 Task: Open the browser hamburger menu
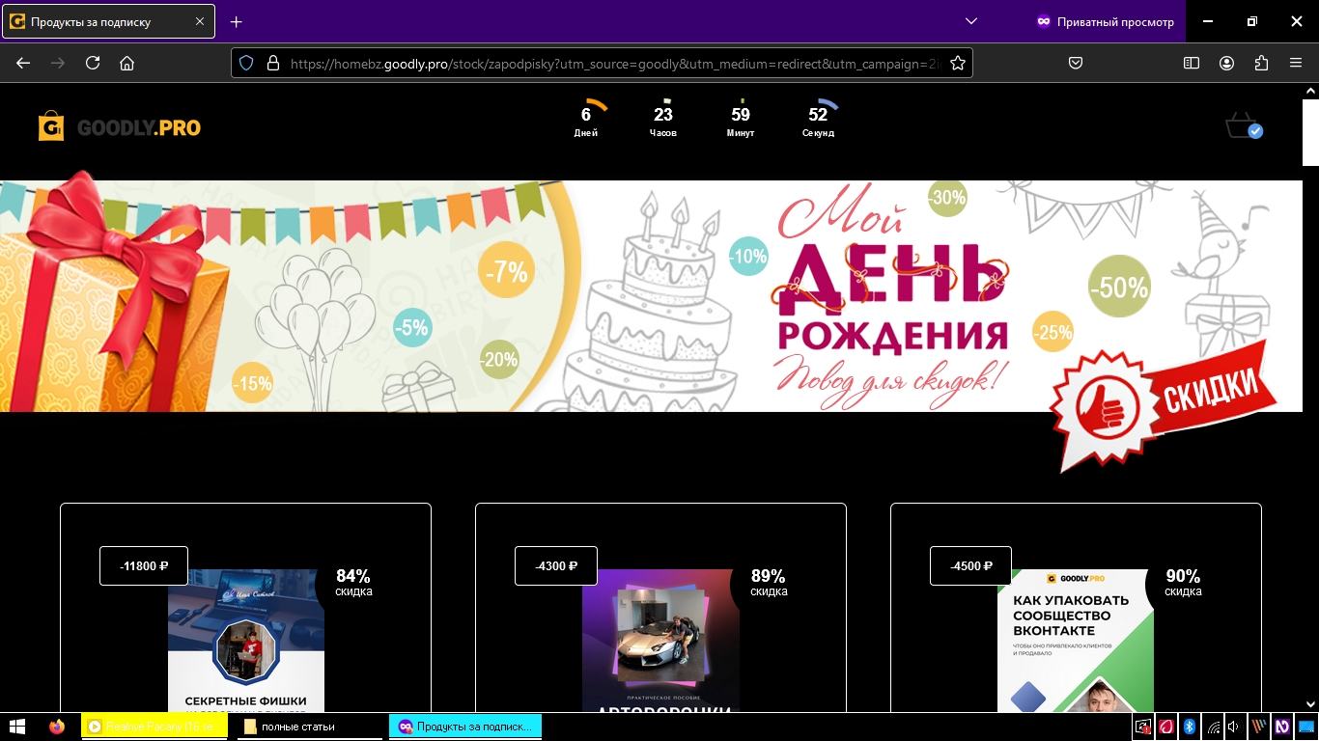tap(1296, 63)
